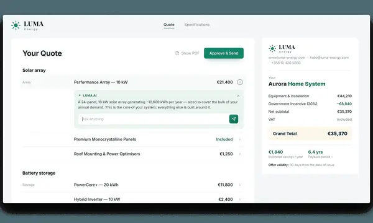
Task: Select Roof Mounting & Power Optimisers text
Action: tap(107, 154)
